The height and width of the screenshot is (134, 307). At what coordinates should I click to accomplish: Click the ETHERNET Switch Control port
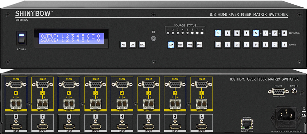pyautogui.click(x=248, y=124)
